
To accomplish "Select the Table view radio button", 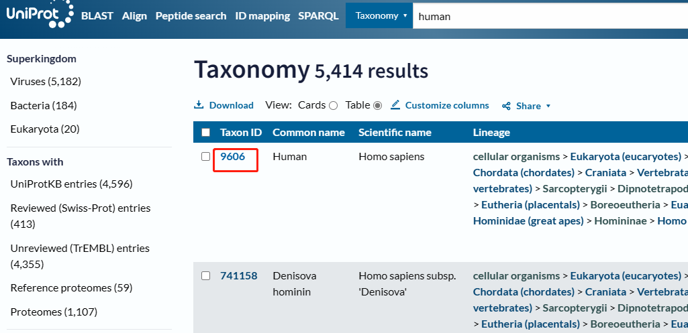I will click(x=377, y=106).
